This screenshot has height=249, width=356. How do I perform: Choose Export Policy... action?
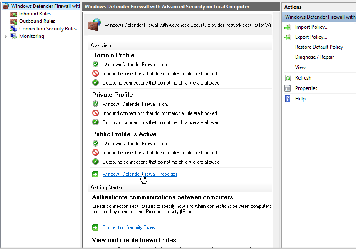[x=311, y=37]
